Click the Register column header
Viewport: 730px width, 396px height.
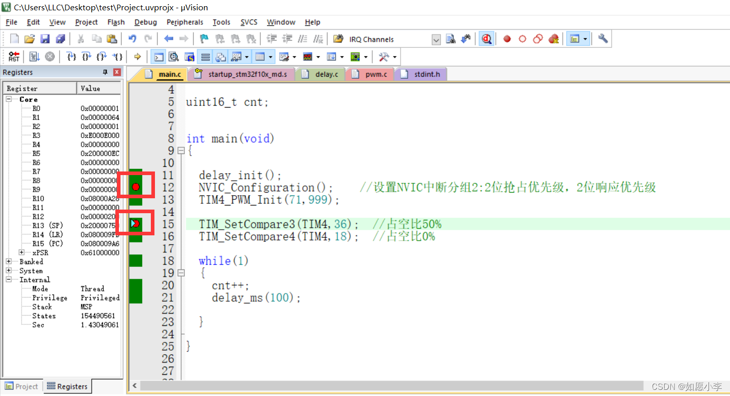click(x=40, y=89)
